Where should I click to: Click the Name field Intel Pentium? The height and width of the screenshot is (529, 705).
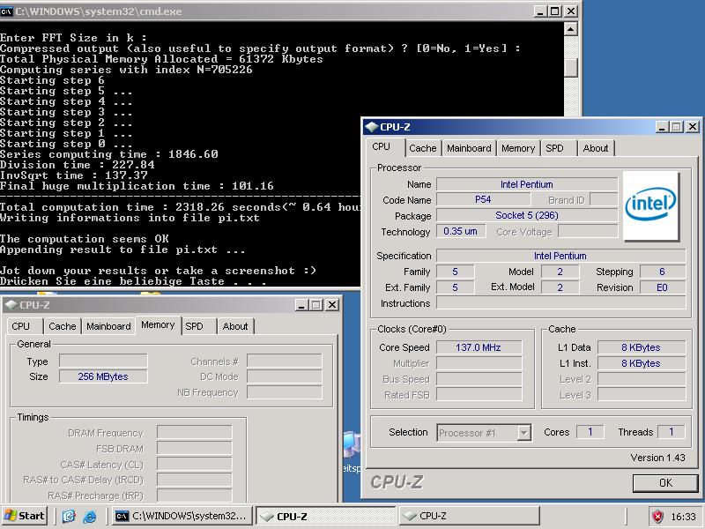pyautogui.click(x=526, y=184)
